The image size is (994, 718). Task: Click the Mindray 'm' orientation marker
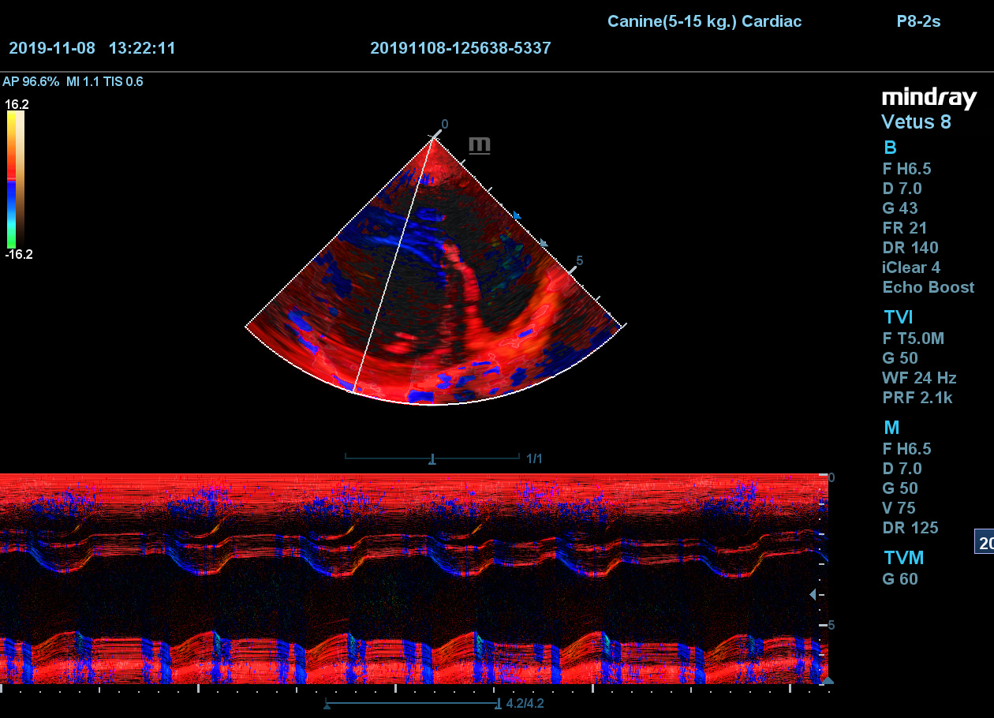click(480, 145)
